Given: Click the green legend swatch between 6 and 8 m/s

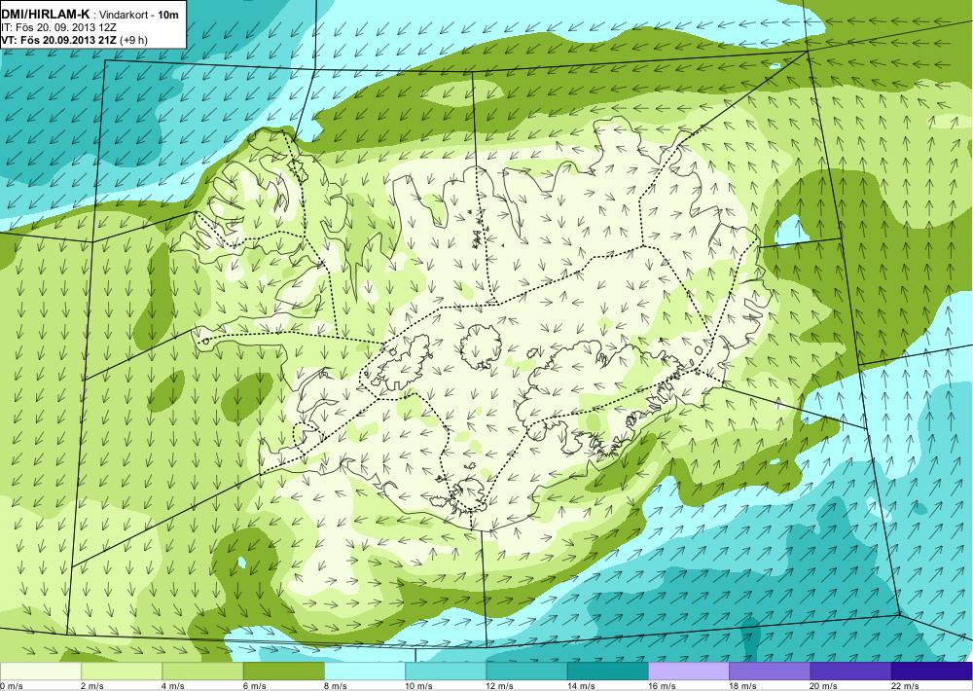Looking at the screenshot, I should pos(284,672).
